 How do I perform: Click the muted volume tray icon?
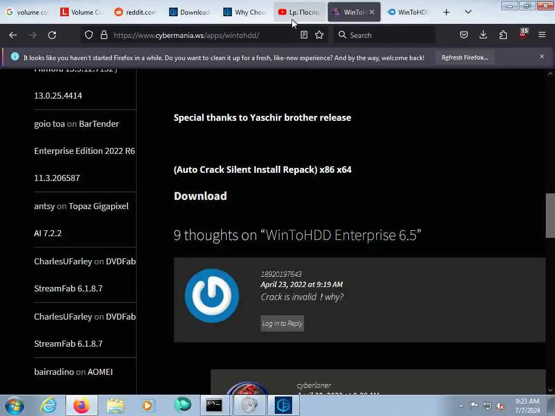pos(500,406)
